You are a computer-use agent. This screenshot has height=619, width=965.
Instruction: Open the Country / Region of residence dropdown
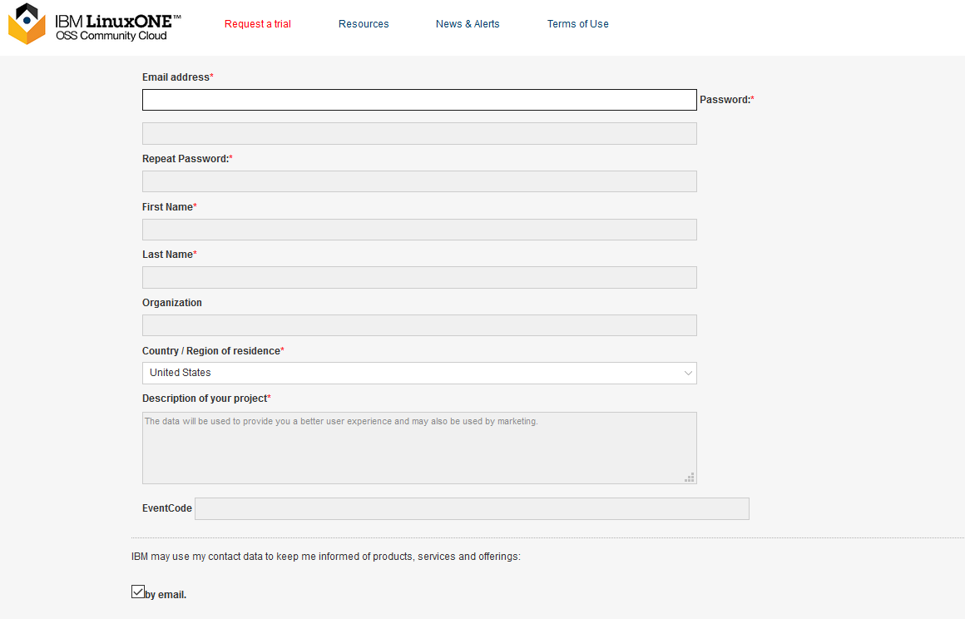tap(419, 373)
